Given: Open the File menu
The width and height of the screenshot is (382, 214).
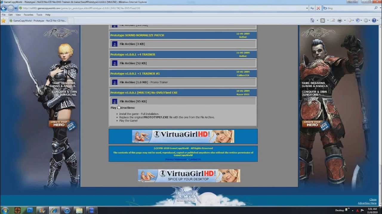Looking at the screenshot, I should pyautogui.click(x=4, y=15).
